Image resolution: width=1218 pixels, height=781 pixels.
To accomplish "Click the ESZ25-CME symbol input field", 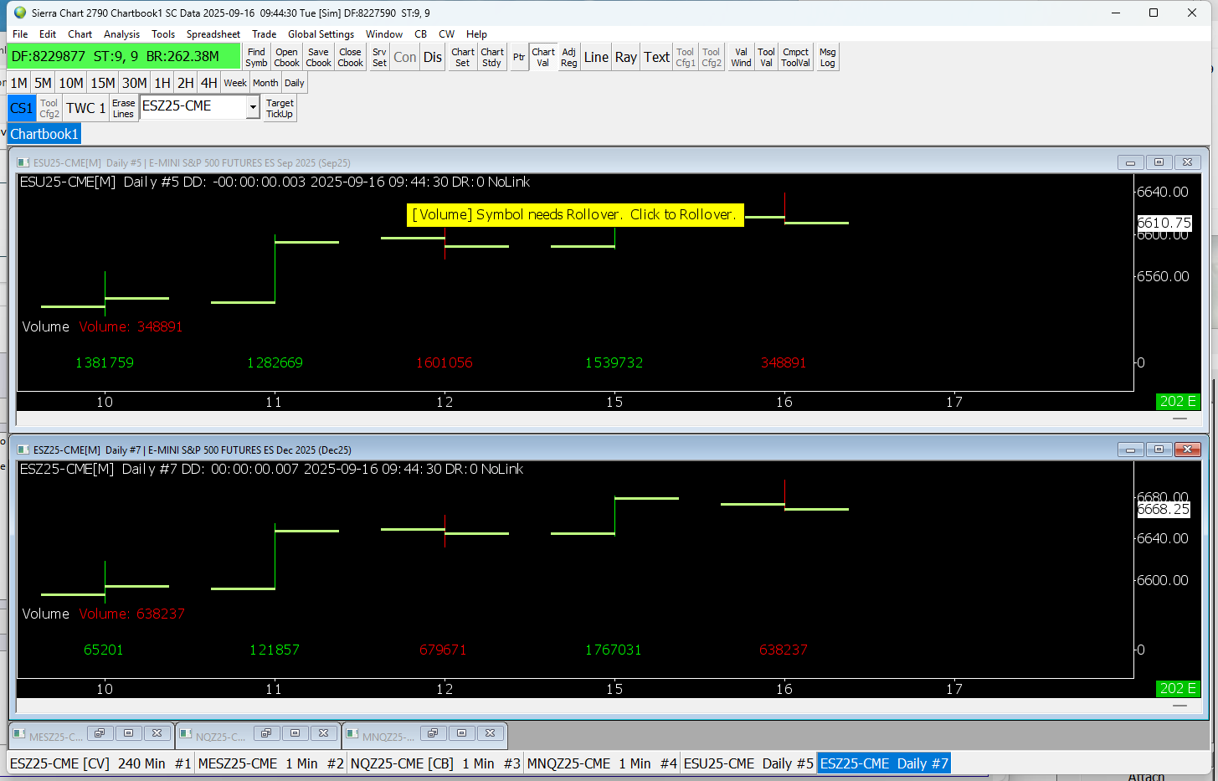I will point(193,106).
